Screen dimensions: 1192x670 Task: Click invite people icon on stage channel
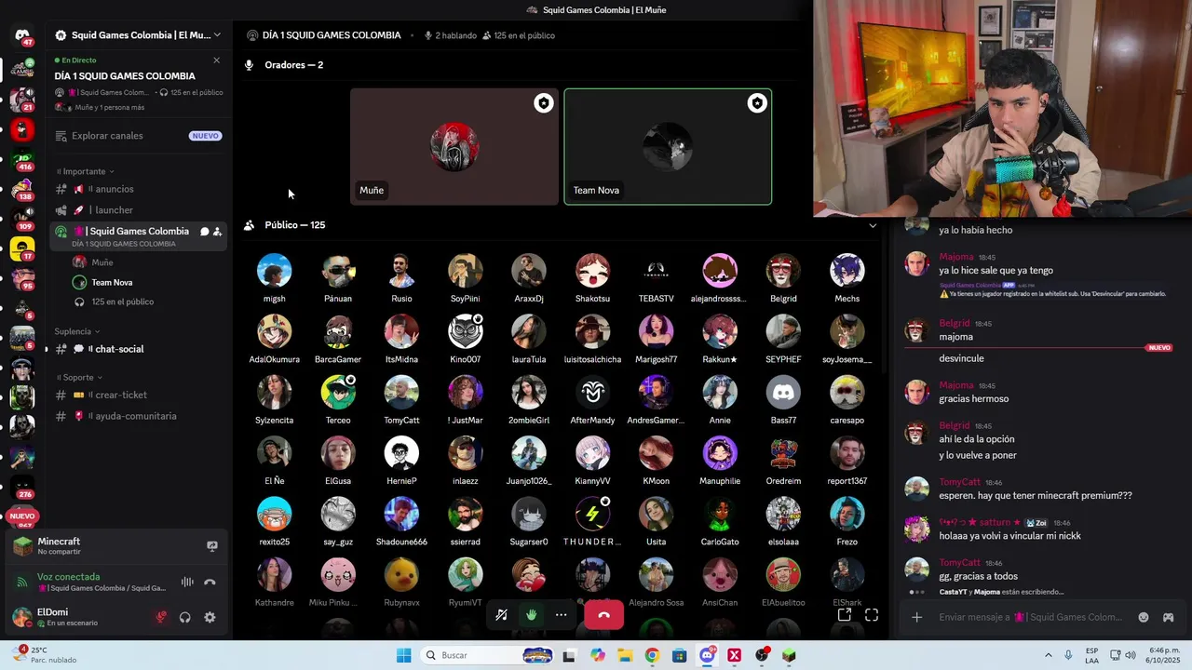217,232
